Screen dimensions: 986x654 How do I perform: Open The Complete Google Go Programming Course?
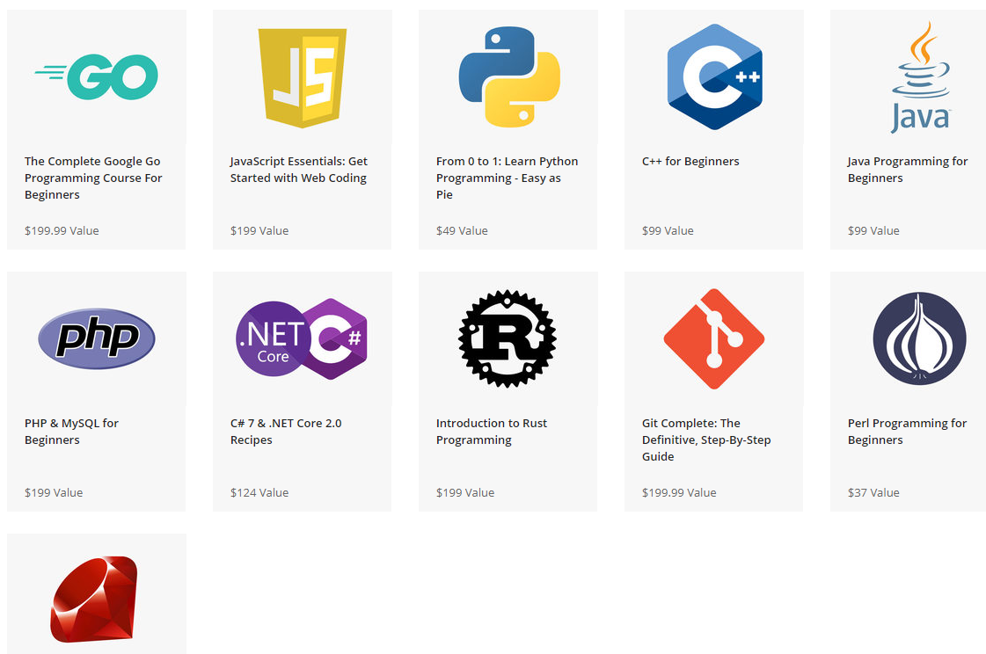pos(93,178)
